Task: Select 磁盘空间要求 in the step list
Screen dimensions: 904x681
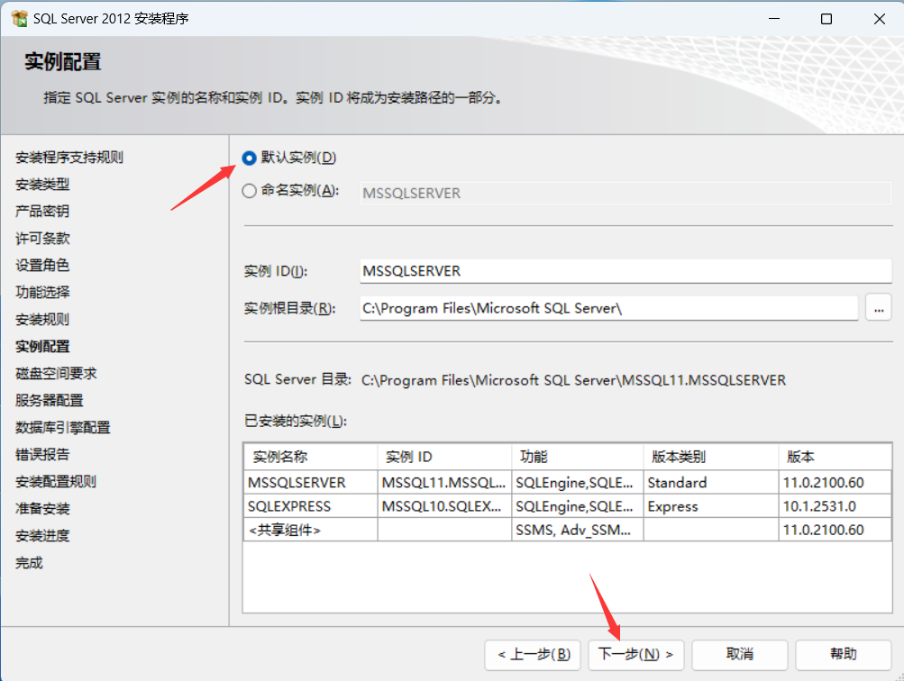Action: (56, 373)
